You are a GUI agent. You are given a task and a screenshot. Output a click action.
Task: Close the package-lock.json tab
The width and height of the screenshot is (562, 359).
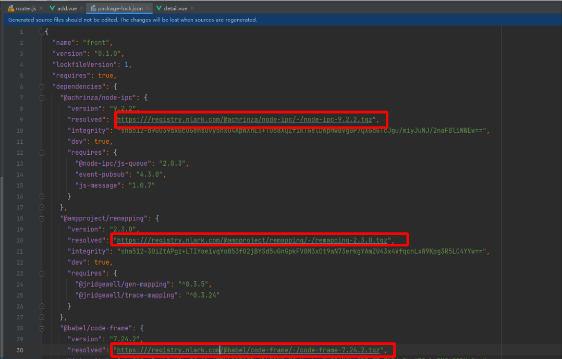pos(148,8)
